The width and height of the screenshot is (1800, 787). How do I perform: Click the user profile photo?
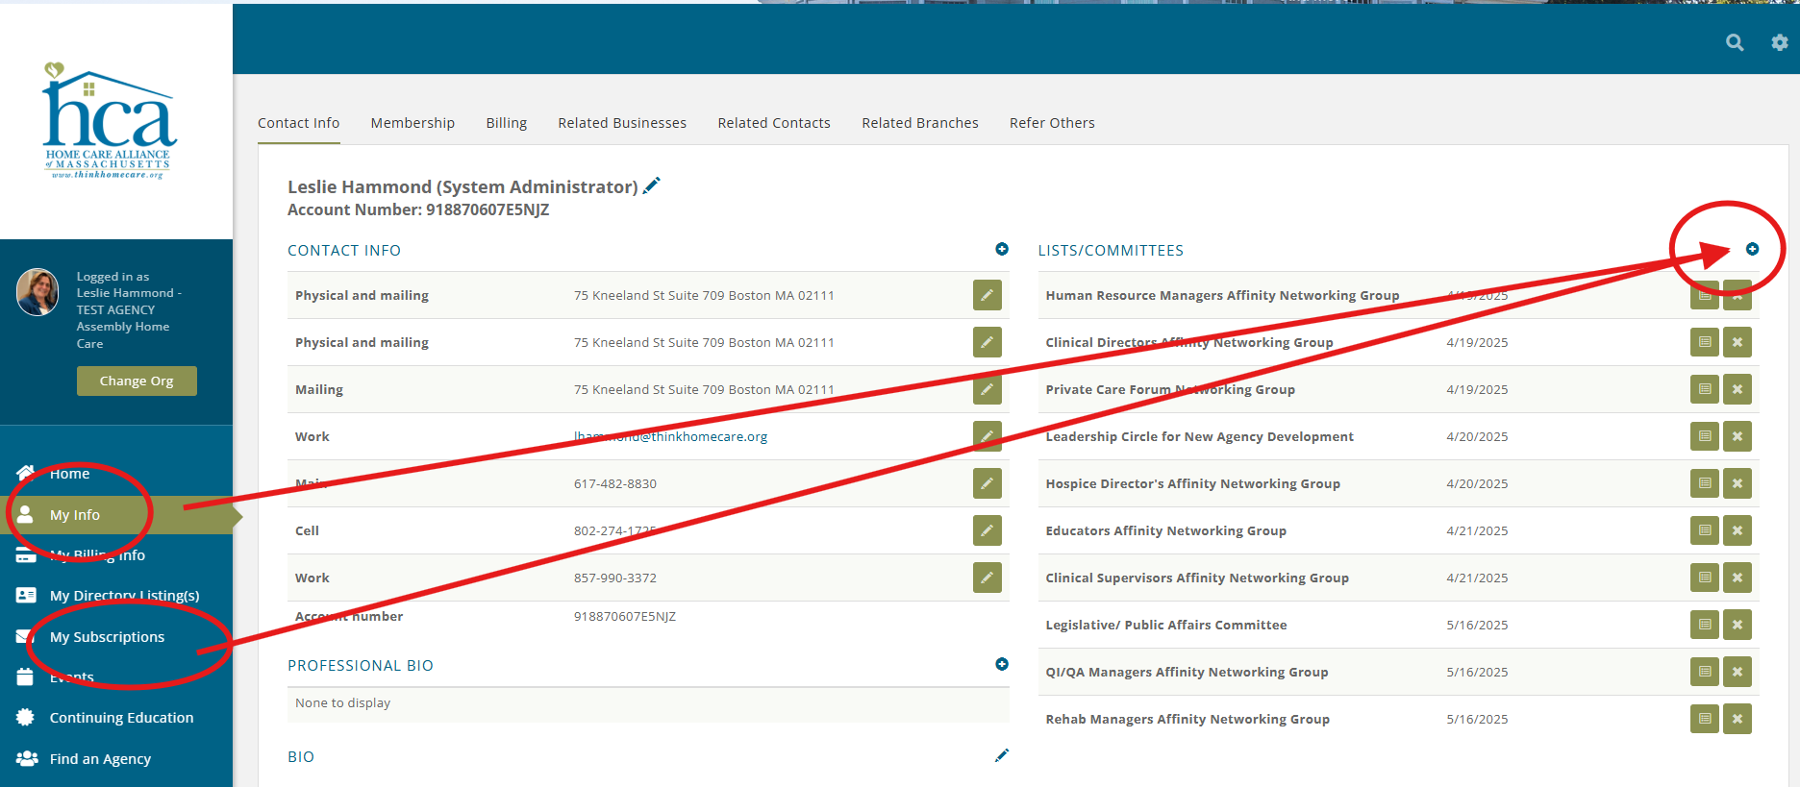click(37, 292)
